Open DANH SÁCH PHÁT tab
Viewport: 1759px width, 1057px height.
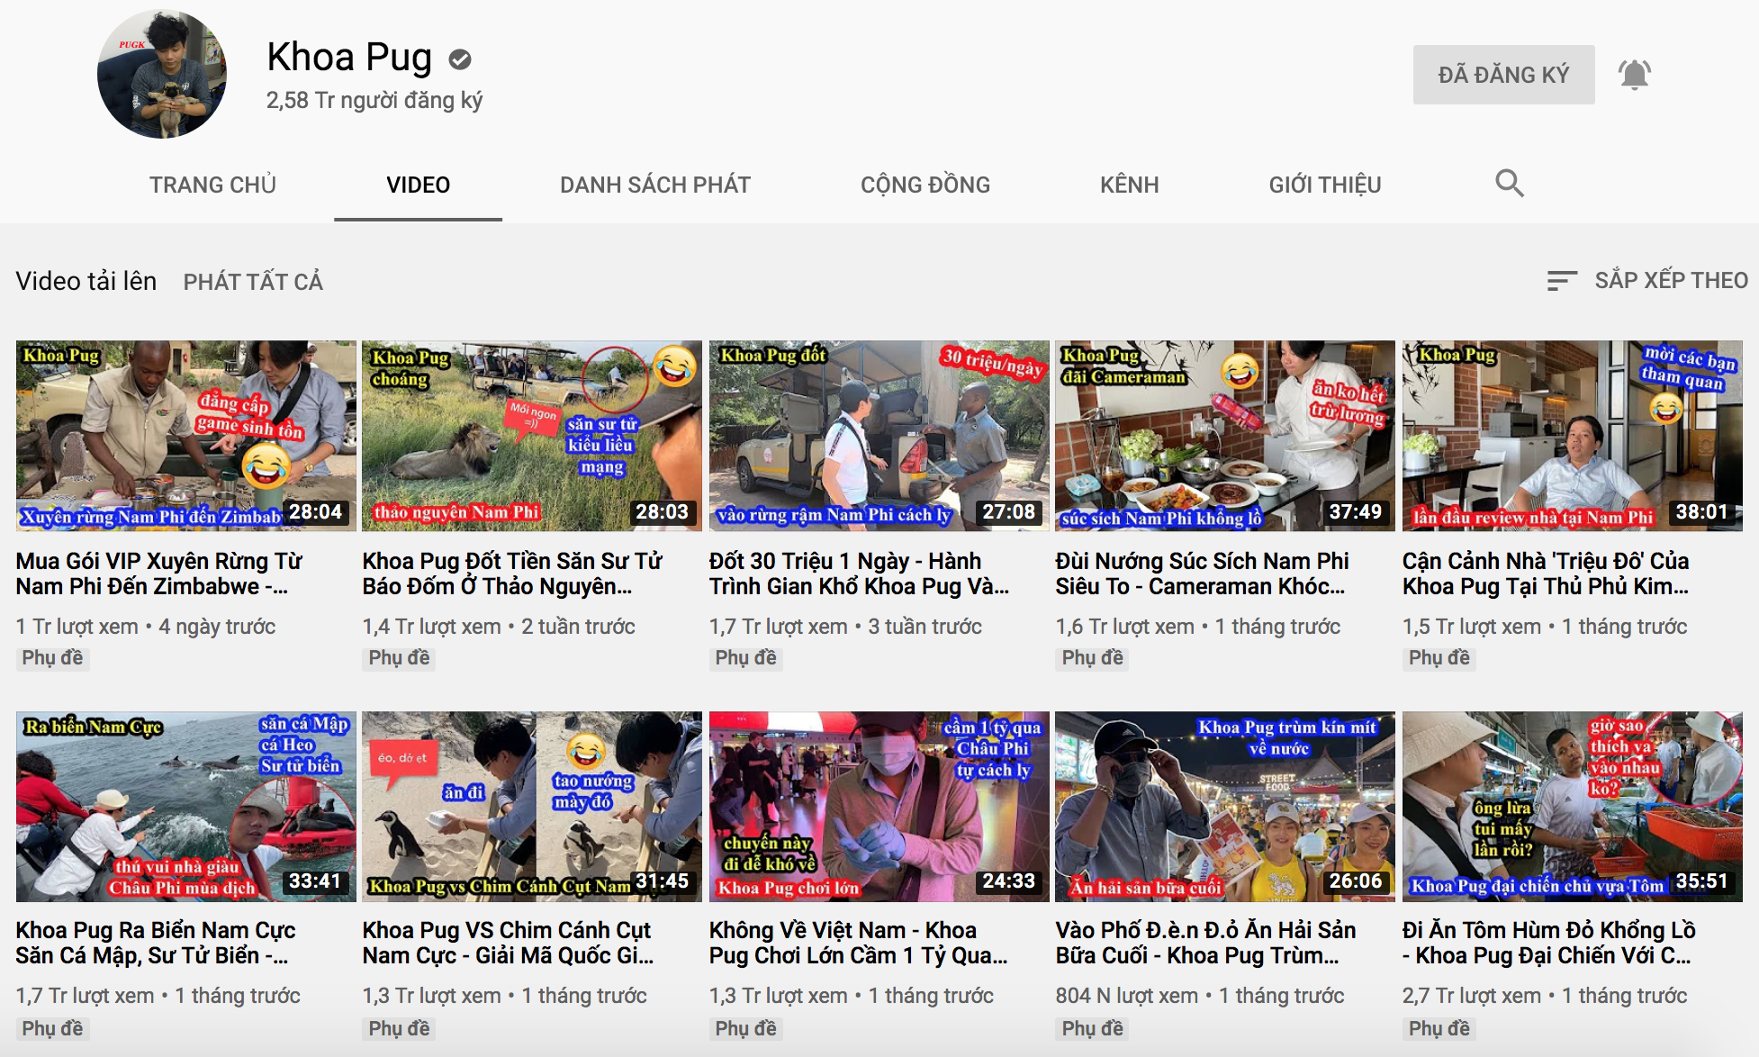655,185
